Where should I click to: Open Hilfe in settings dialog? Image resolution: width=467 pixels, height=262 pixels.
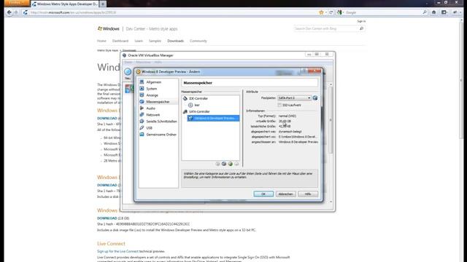point(308,194)
